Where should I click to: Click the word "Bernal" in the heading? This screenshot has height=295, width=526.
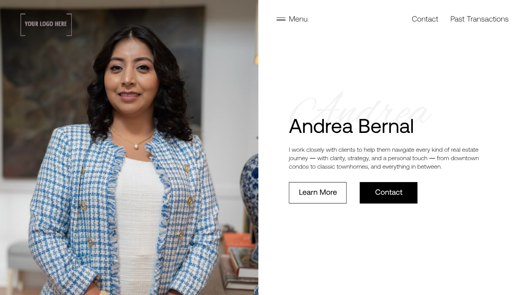coord(386,126)
